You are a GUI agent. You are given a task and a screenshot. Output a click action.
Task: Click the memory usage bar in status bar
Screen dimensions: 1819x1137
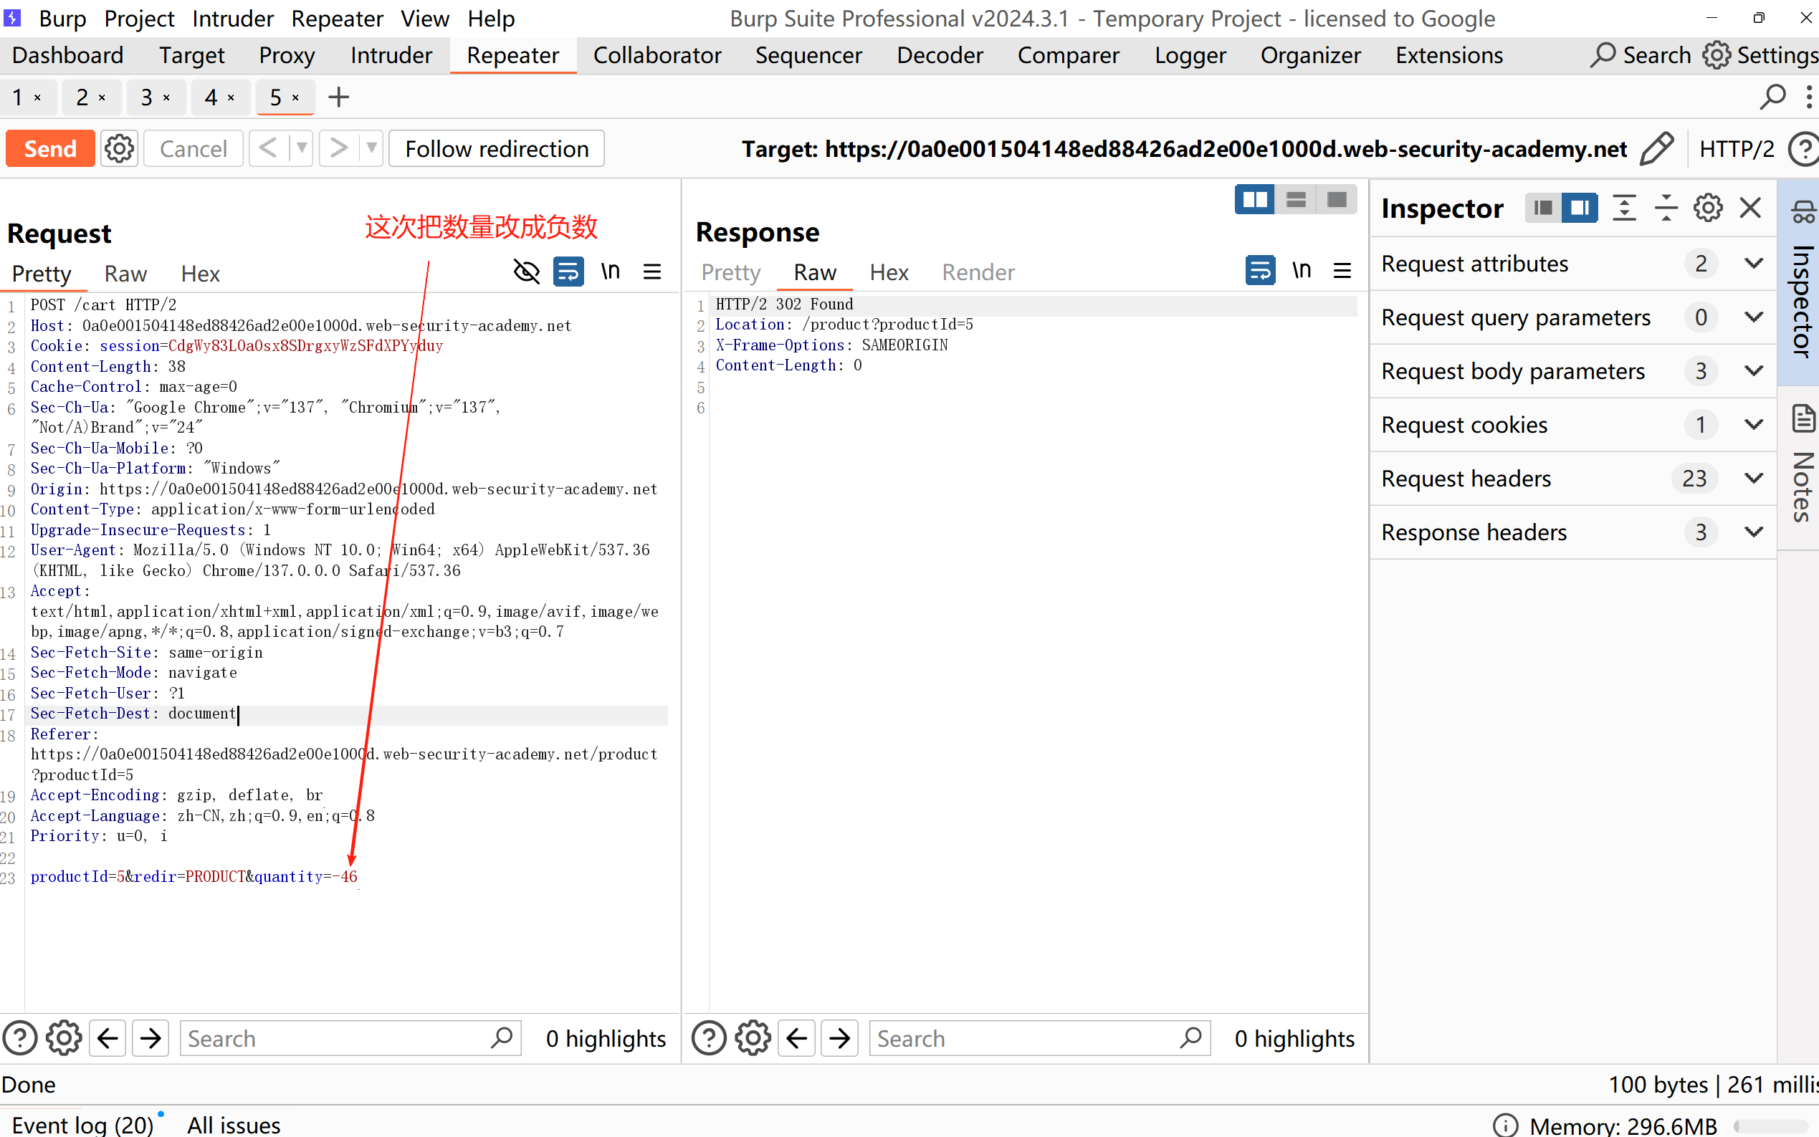(1772, 1126)
